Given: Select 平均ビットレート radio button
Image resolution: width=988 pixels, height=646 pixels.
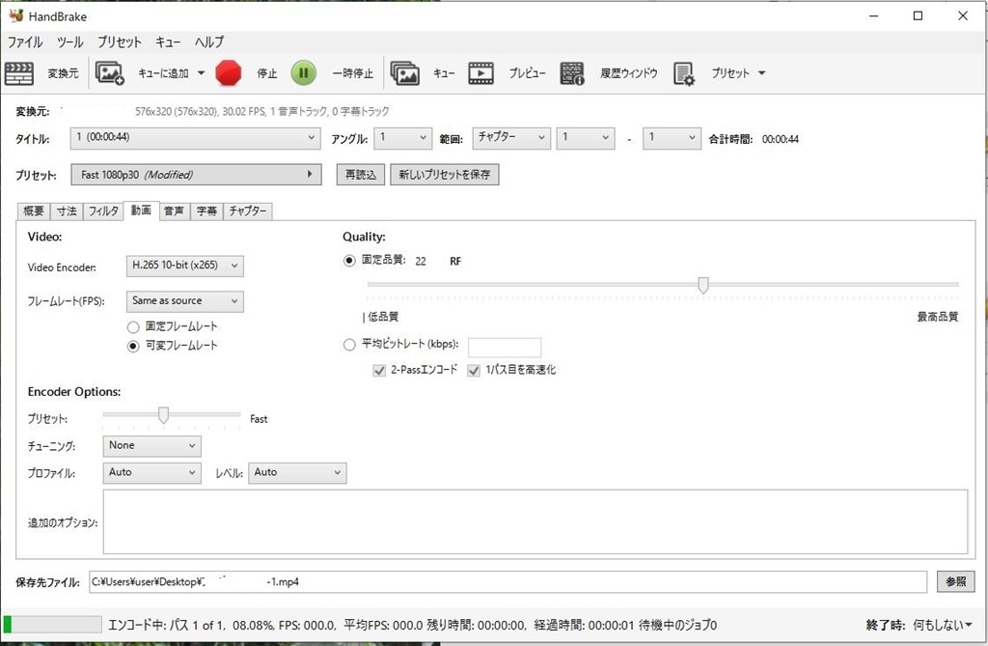Looking at the screenshot, I should tap(349, 345).
